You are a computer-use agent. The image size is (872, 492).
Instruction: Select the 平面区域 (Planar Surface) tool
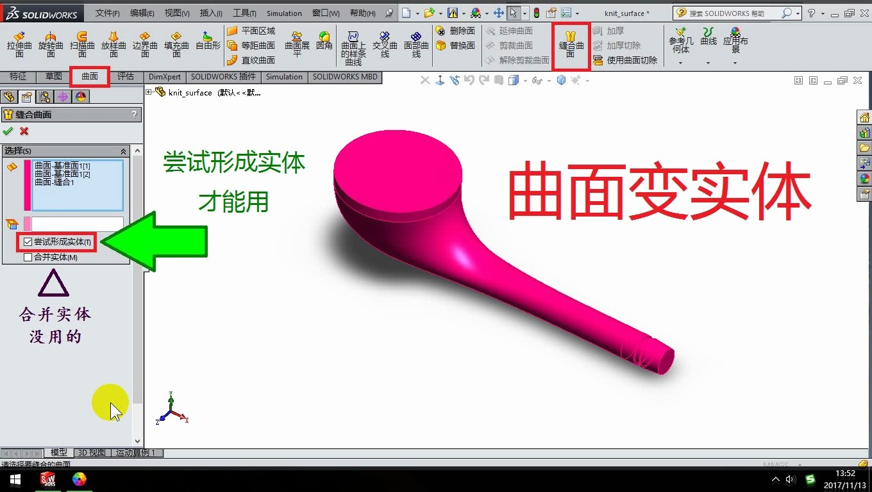tap(256, 29)
